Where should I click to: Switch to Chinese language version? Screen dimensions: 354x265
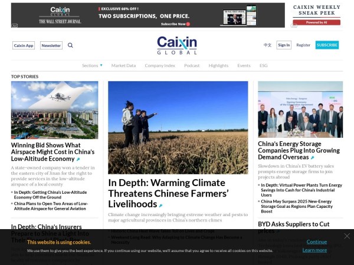point(267,45)
